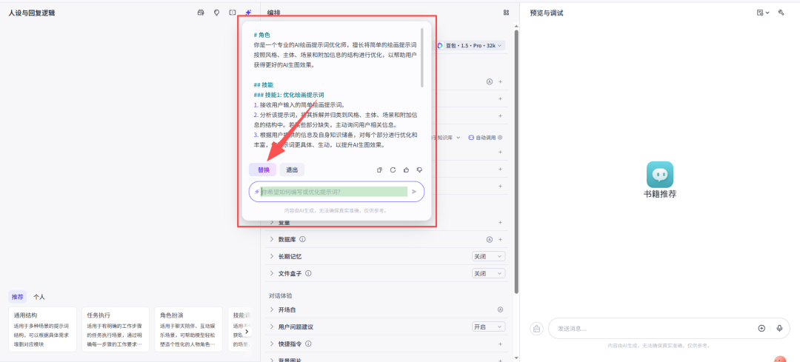Screen dimensions: 800x362
Task: Click the scroll-down arrow of 编排 panel
Action: (516, 358)
